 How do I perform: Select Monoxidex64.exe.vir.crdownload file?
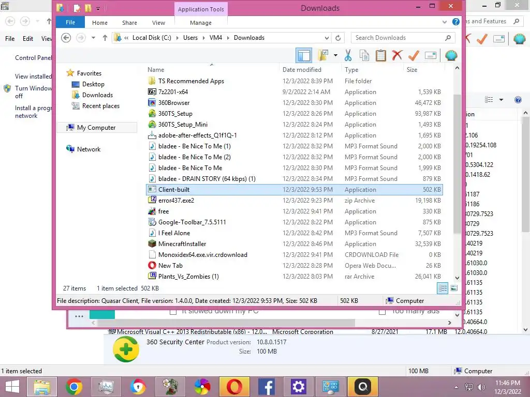point(294,254)
